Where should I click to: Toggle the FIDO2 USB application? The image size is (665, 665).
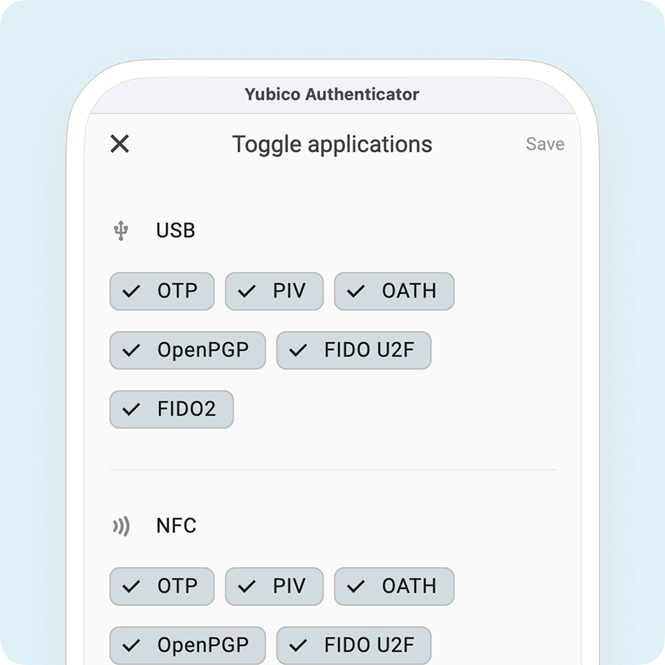point(171,409)
